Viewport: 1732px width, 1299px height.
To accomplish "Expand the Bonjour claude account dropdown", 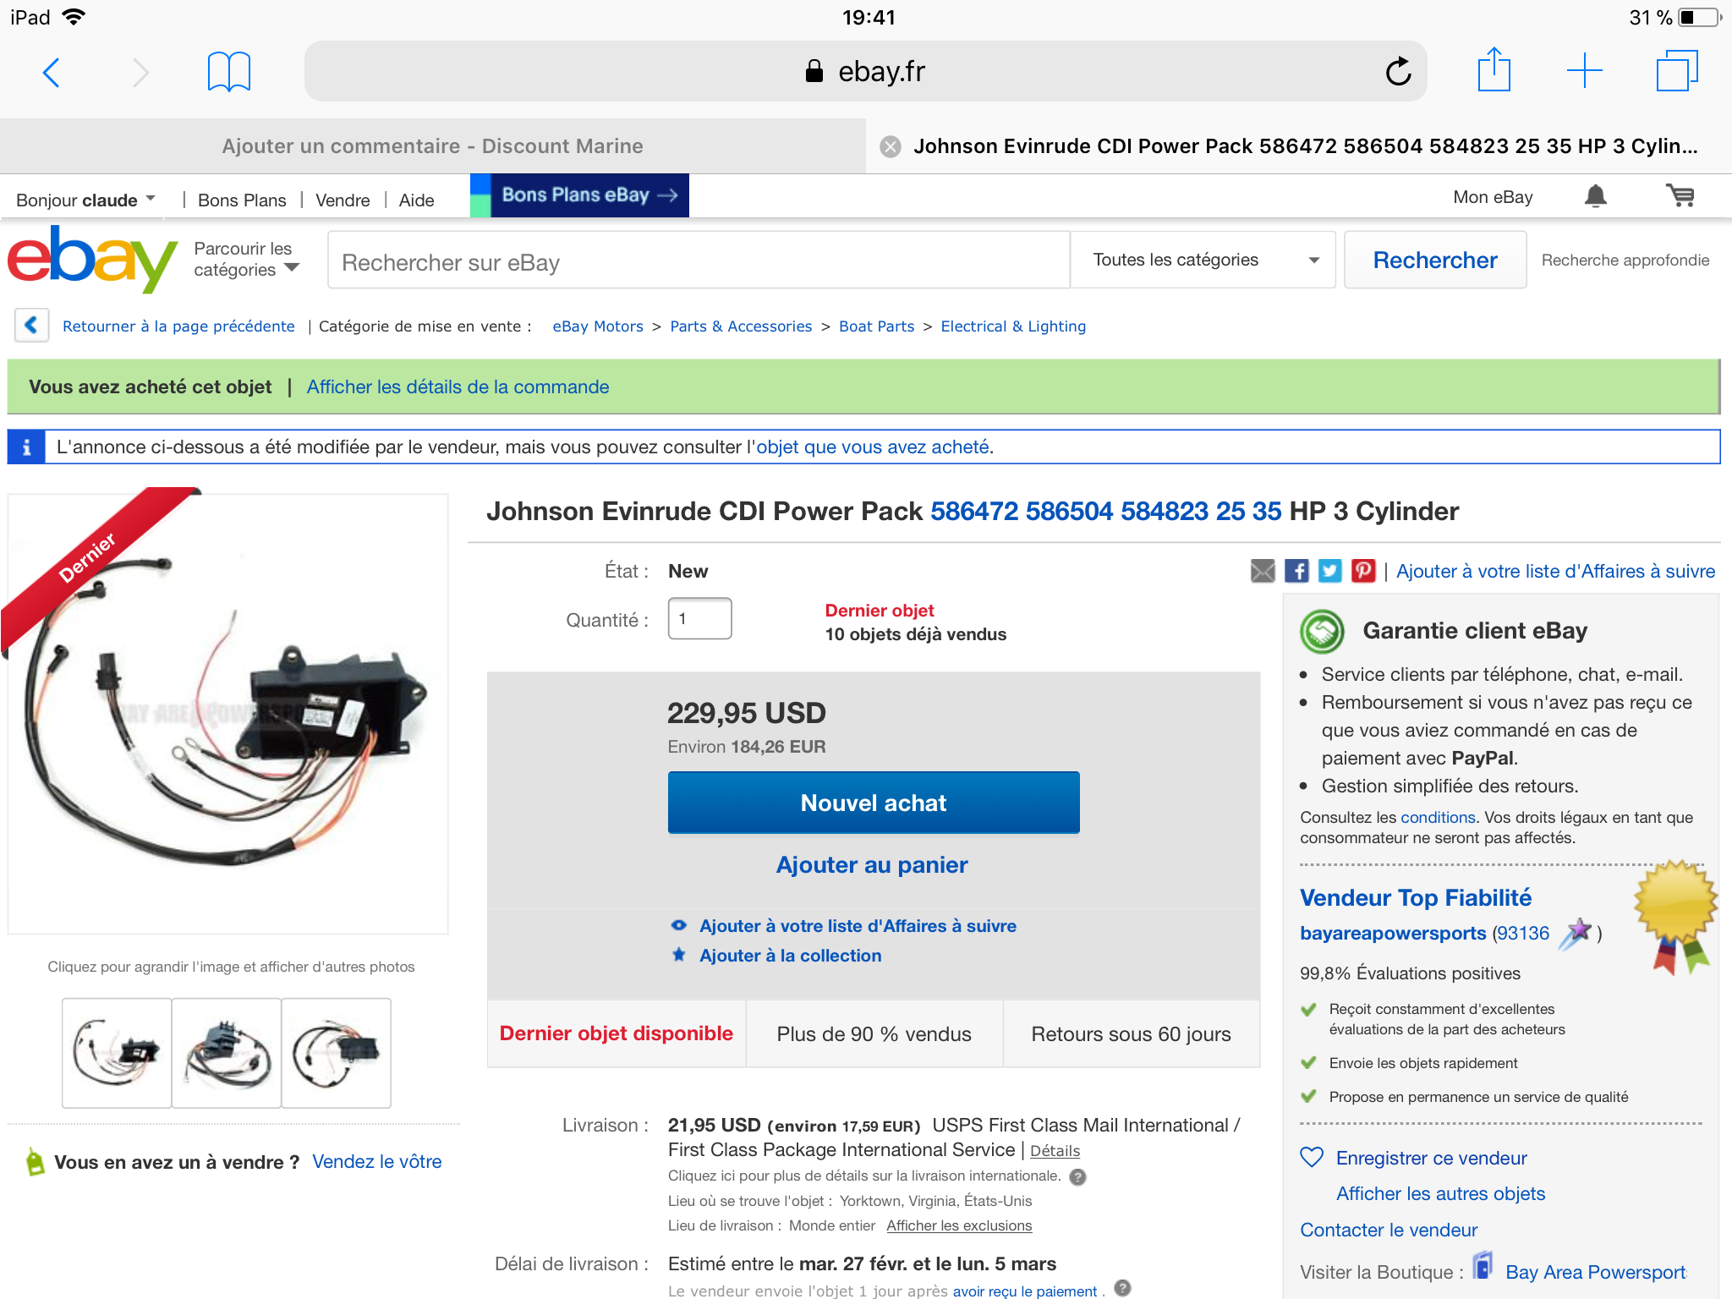I will click(86, 200).
